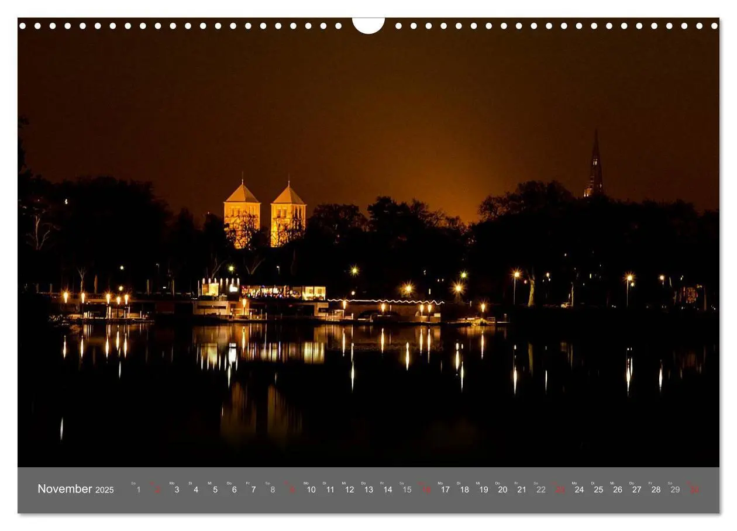Viewport: 737px width, 531px height.
Task: Click the dark church spire on right
Action: coord(594,164)
